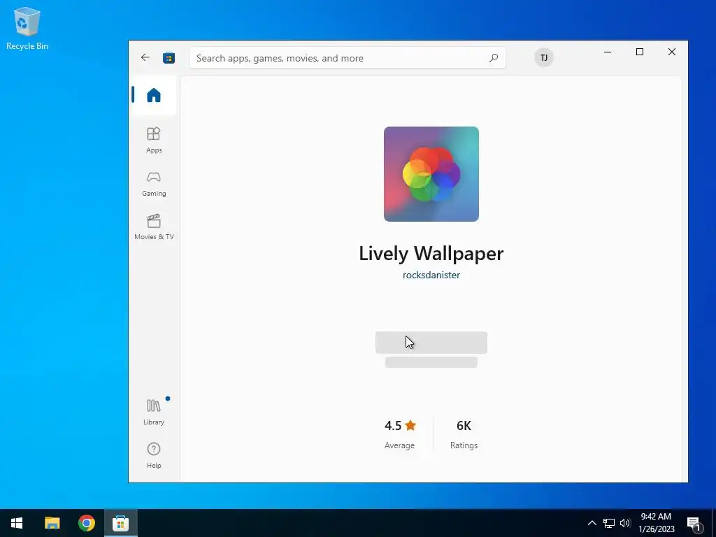Open the Movies & TV section
Screen dimensions: 716x537
click(154, 227)
